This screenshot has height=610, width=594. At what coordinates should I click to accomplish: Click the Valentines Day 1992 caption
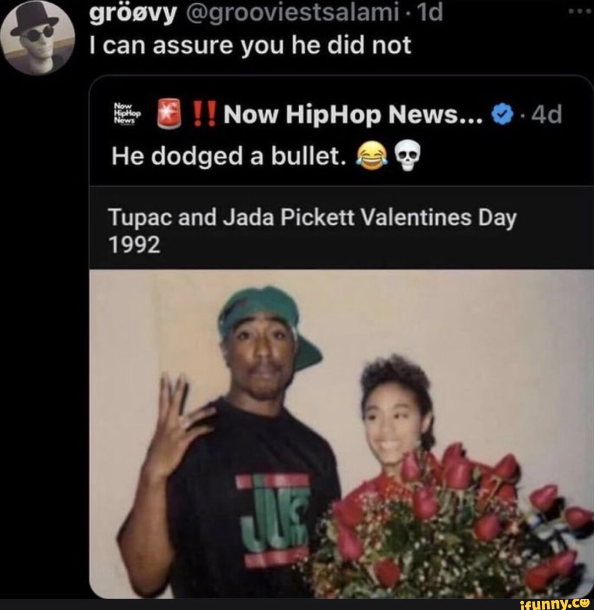tap(312, 230)
